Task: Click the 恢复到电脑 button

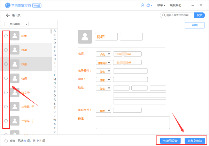Action: click(x=195, y=141)
